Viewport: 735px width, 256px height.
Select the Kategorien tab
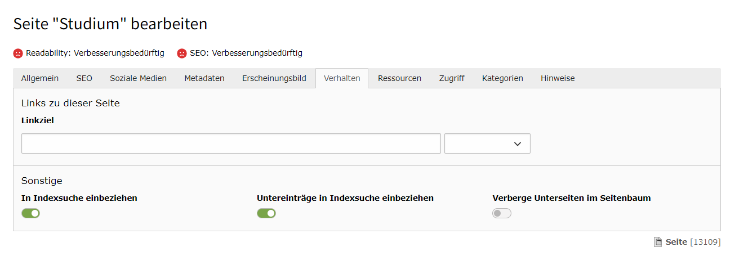pos(502,78)
